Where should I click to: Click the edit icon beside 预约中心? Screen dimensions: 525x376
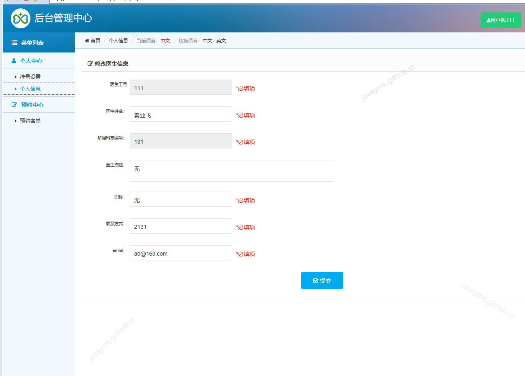[x=15, y=104]
